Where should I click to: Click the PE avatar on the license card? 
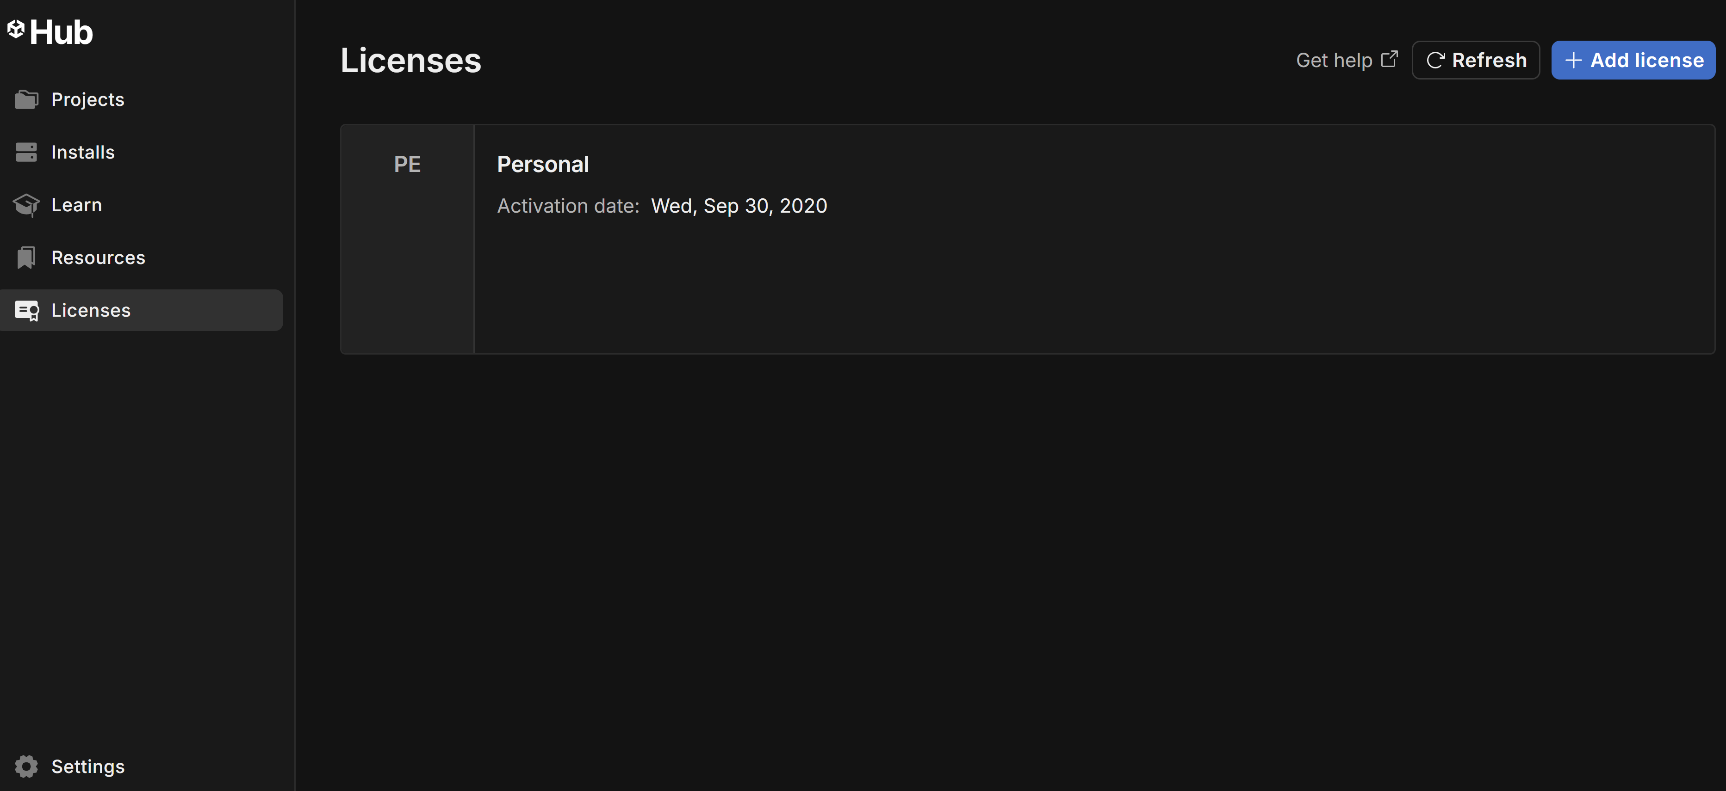pos(407,163)
